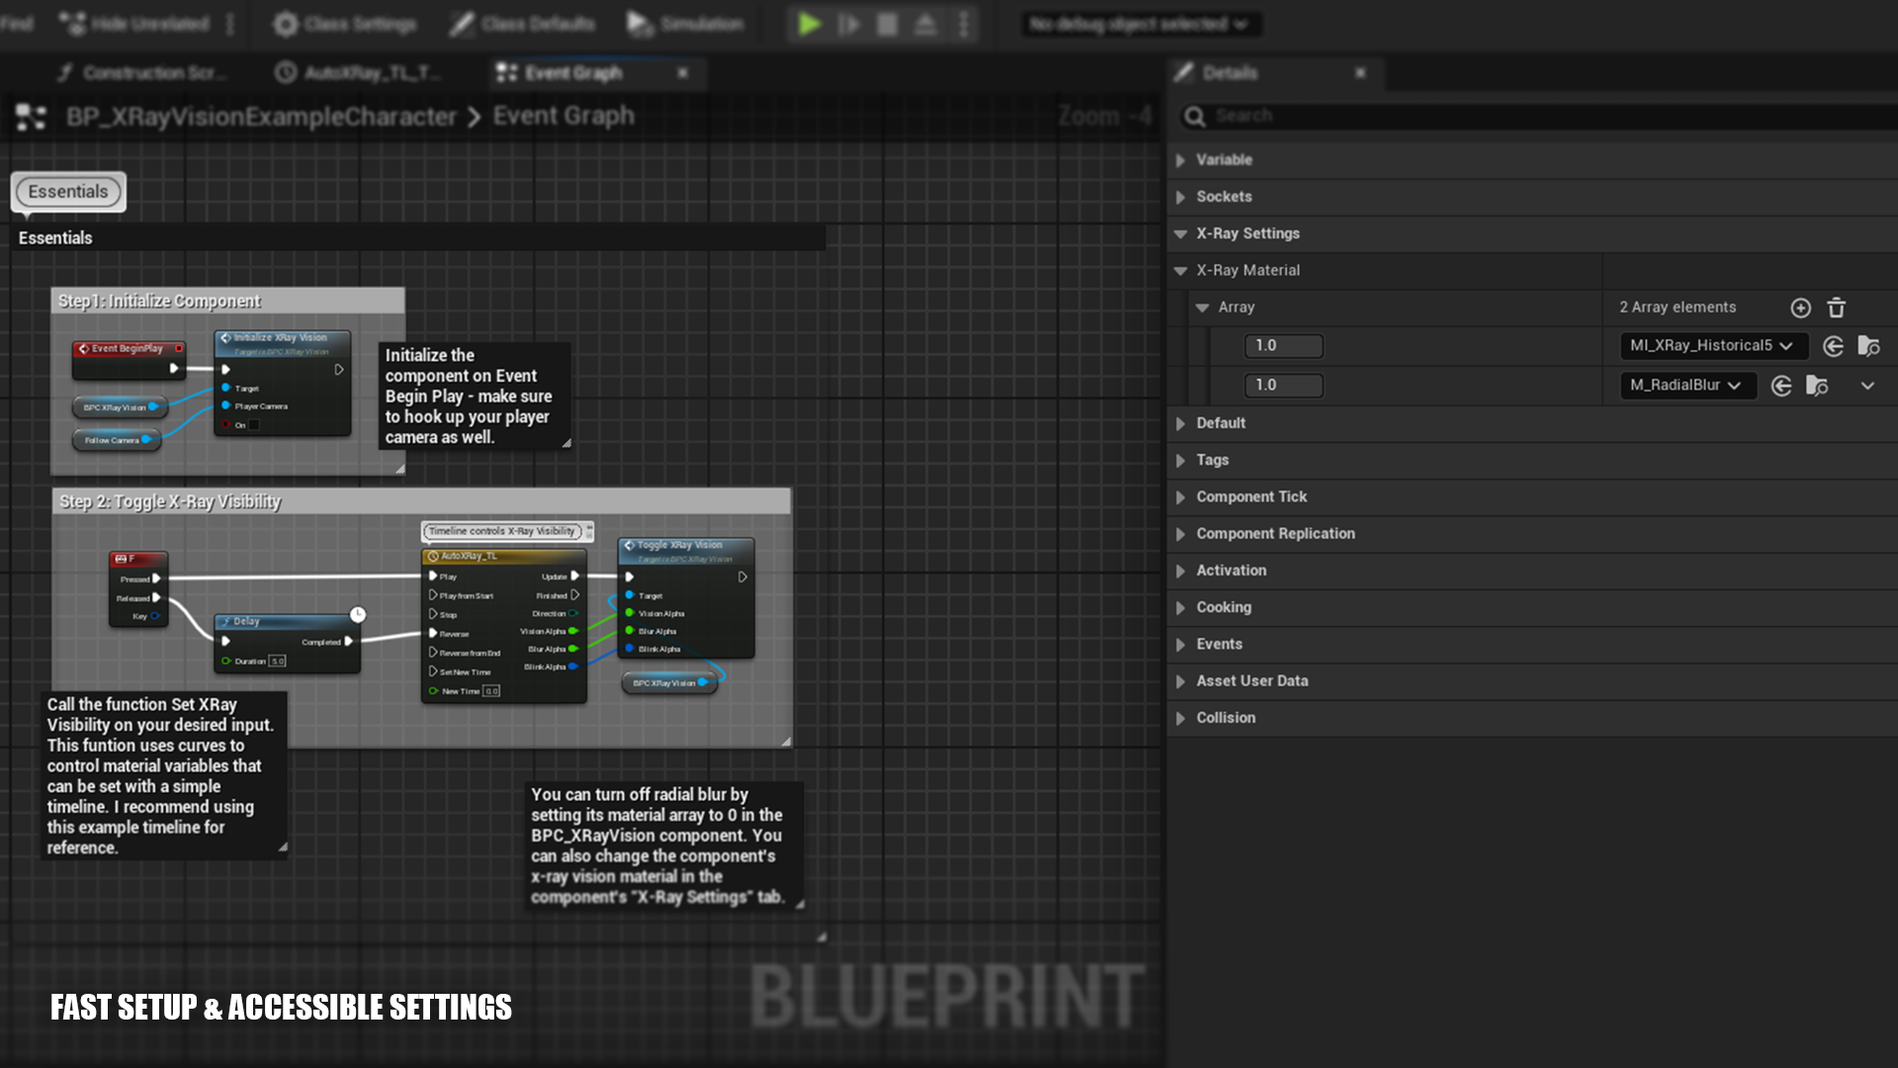The image size is (1898, 1068).
Task: Click the Essentials bookmark button
Action: coord(68,192)
